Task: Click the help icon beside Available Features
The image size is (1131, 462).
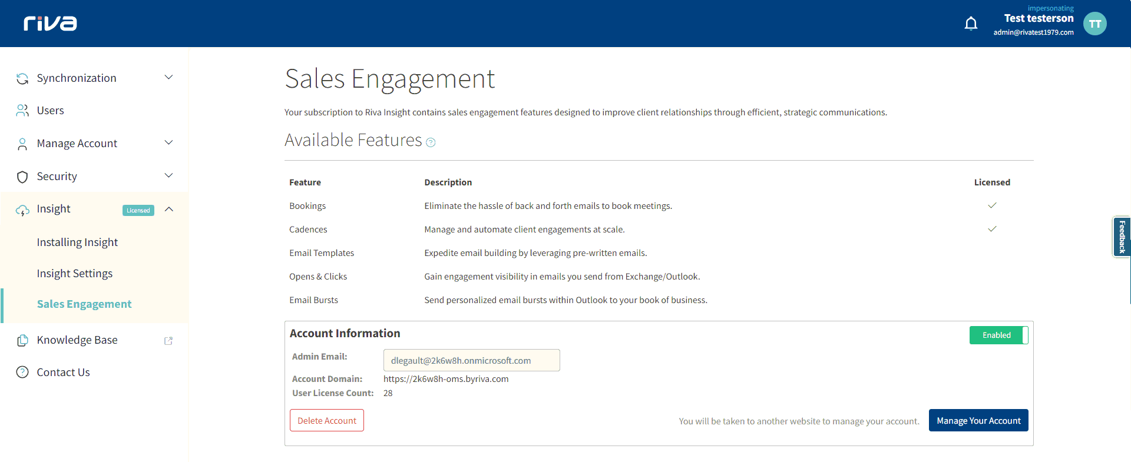Action: pyautogui.click(x=431, y=142)
